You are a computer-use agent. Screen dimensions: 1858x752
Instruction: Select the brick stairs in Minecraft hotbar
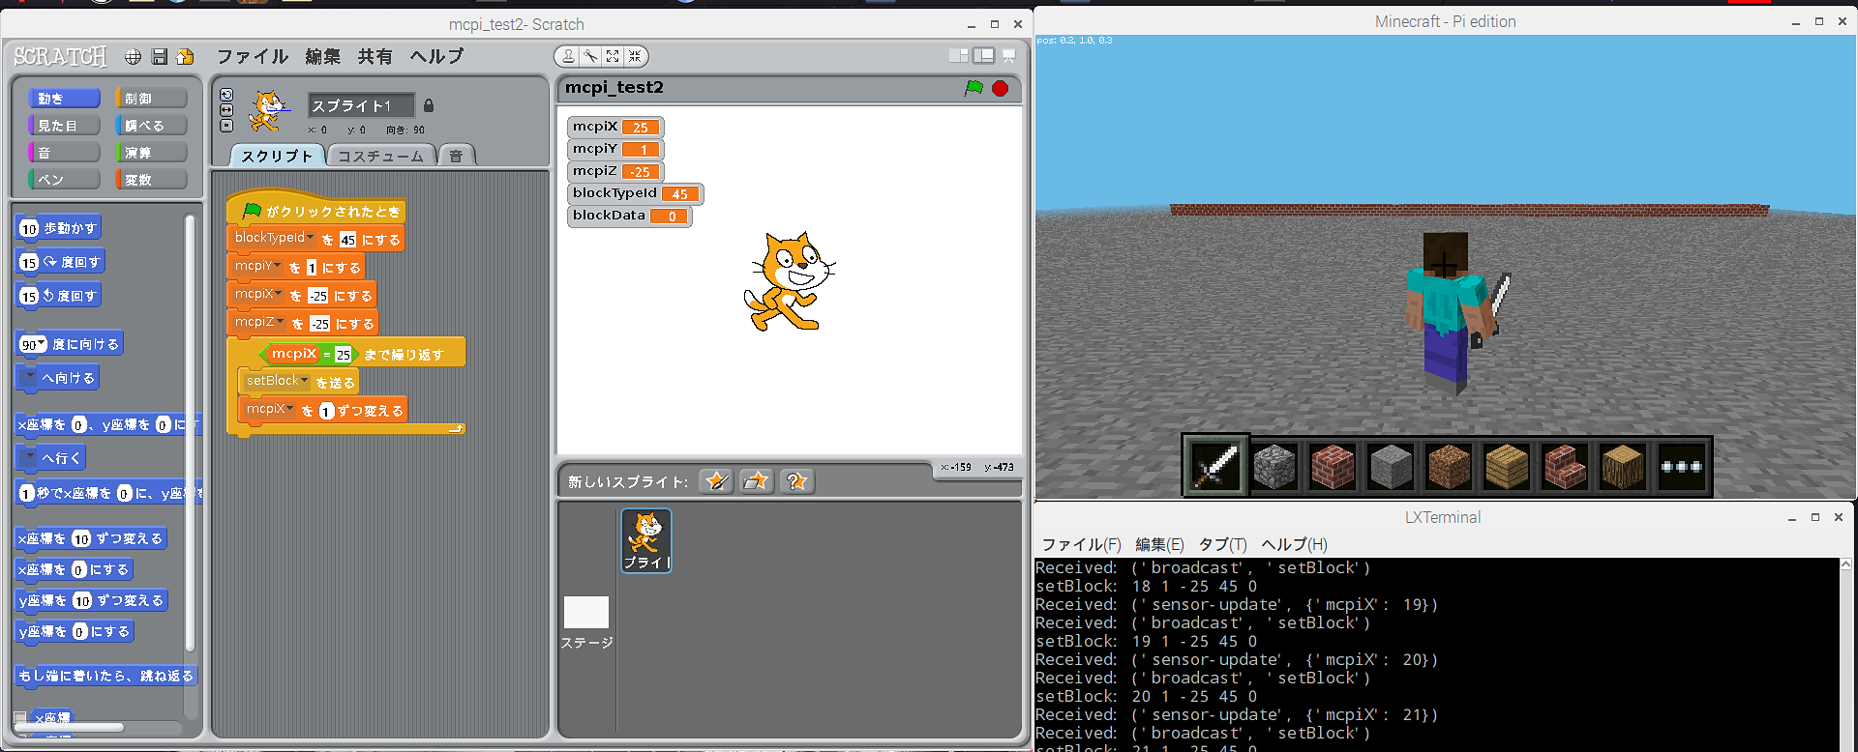1565,467
